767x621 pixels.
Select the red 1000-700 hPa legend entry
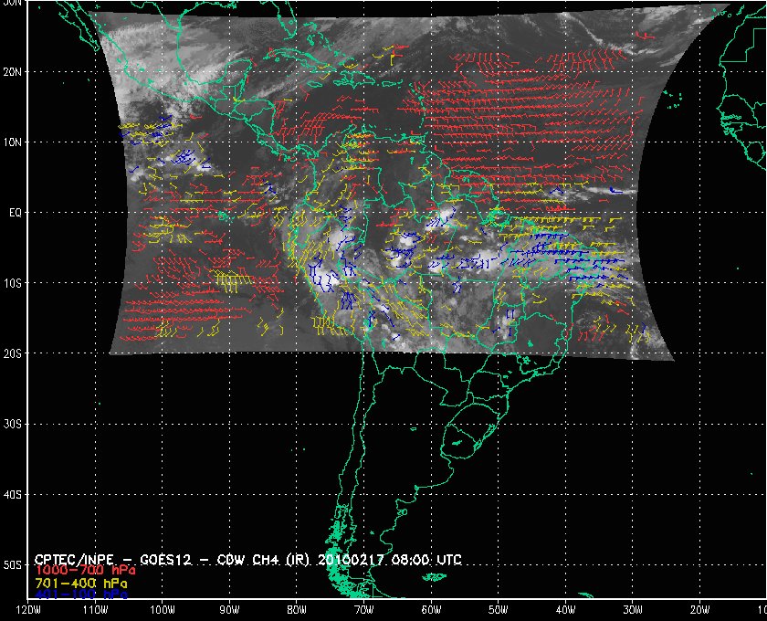[85, 571]
